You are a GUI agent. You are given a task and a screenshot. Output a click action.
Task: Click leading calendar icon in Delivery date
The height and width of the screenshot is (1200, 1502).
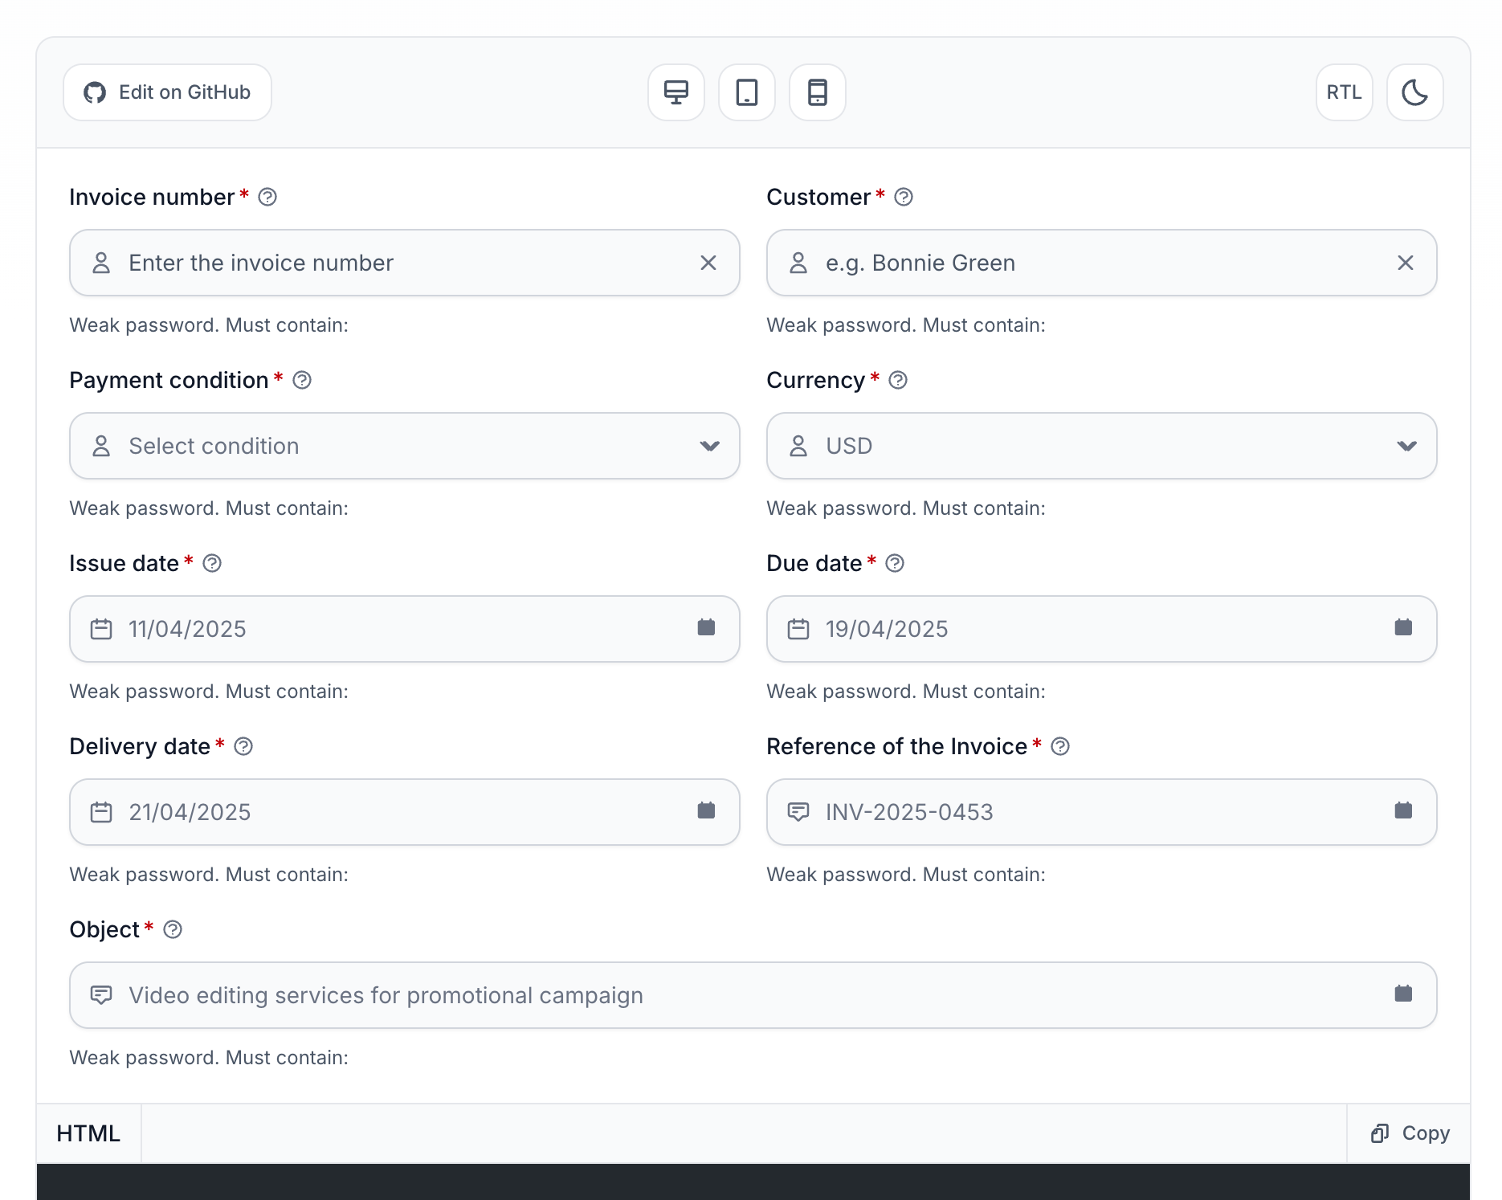(101, 812)
